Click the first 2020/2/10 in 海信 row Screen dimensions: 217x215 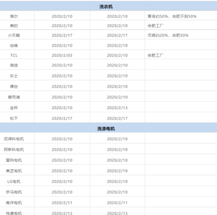[x=62, y=65]
